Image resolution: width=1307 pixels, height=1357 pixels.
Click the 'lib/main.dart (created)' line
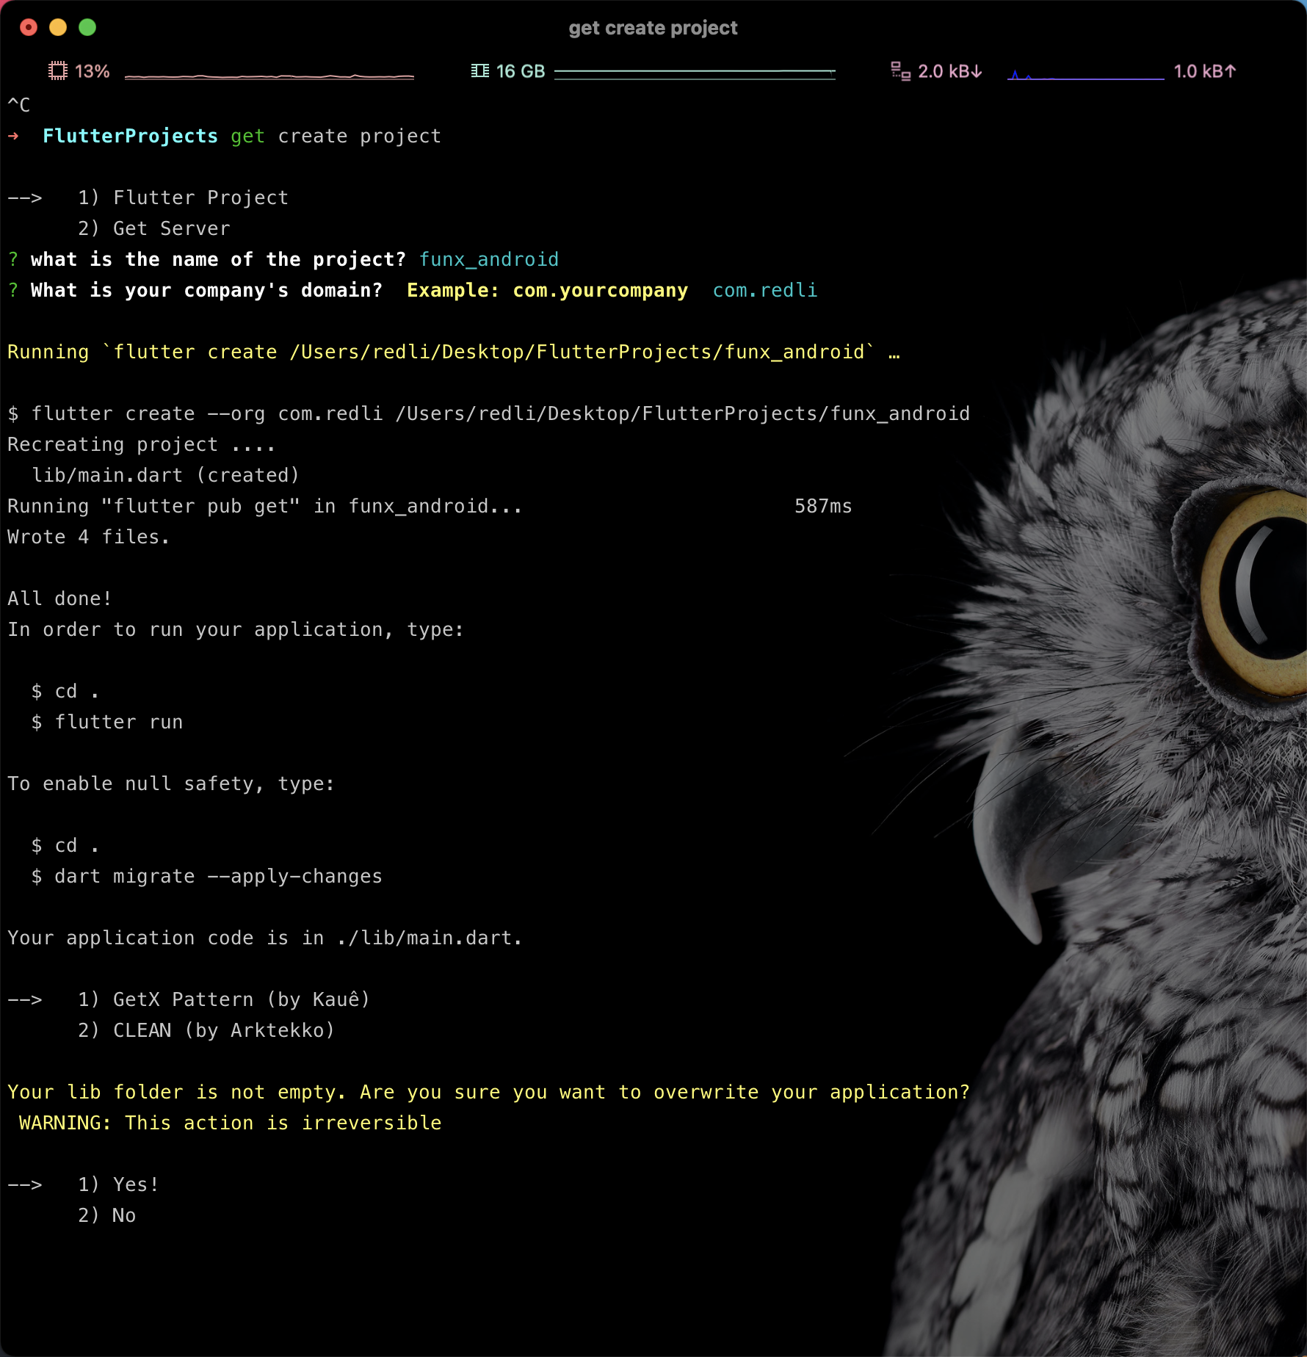[x=166, y=476]
